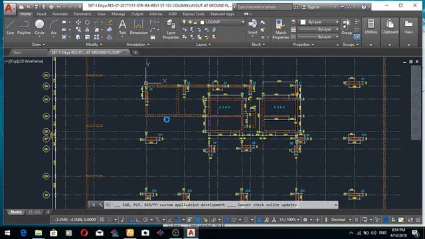Click the multiline Text tool
Viewport: 425px width, 239px height.
tap(122, 27)
